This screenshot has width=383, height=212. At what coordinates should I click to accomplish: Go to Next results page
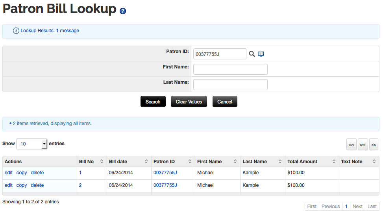click(357, 206)
